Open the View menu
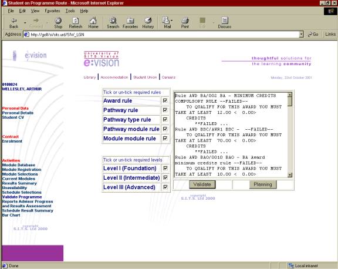This screenshot has width=338, height=269. (35, 11)
